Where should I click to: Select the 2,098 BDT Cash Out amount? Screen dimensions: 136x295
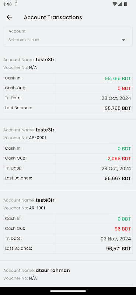tap(119, 159)
